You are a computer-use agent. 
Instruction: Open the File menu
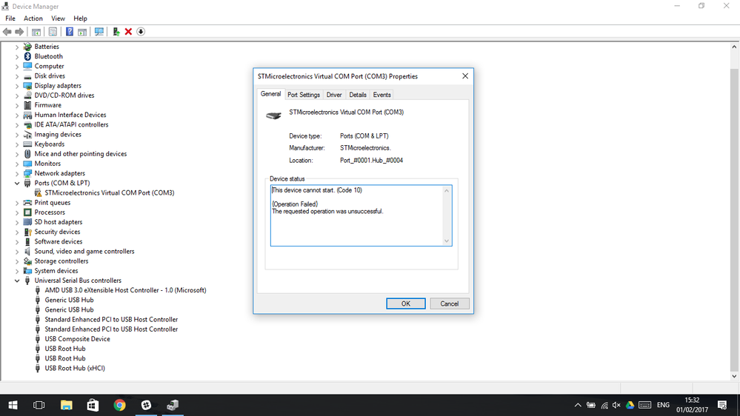click(10, 19)
